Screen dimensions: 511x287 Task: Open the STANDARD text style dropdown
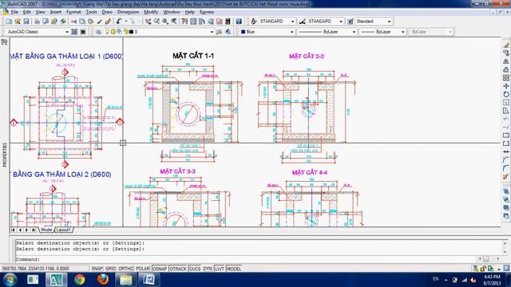tap(292, 22)
